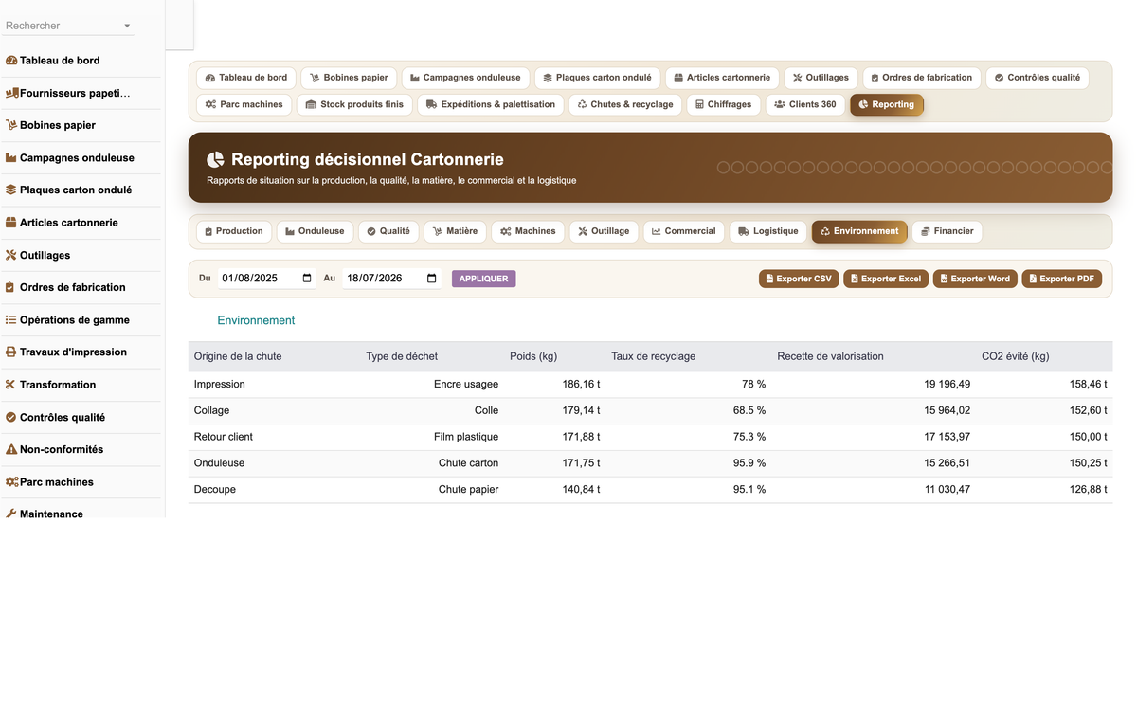
Task: Click the Maintenance wrench icon in sidebar
Action: (11, 514)
